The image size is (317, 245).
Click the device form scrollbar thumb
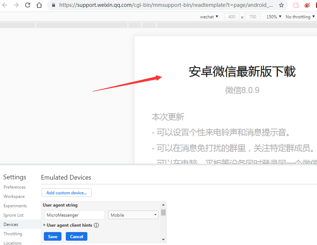(163, 212)
